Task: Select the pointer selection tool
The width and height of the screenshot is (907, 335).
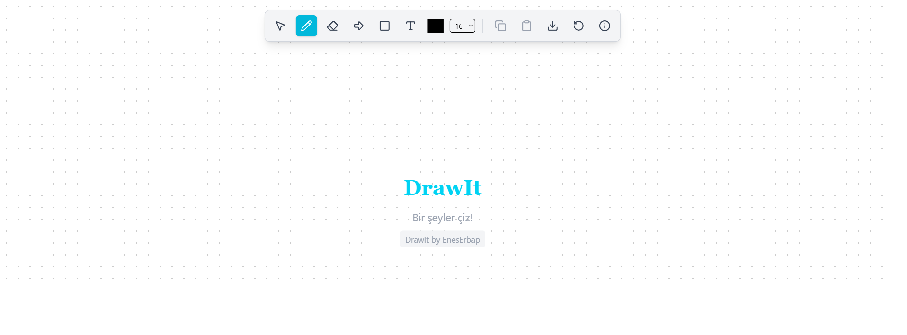Action: (x=280, y=26)
